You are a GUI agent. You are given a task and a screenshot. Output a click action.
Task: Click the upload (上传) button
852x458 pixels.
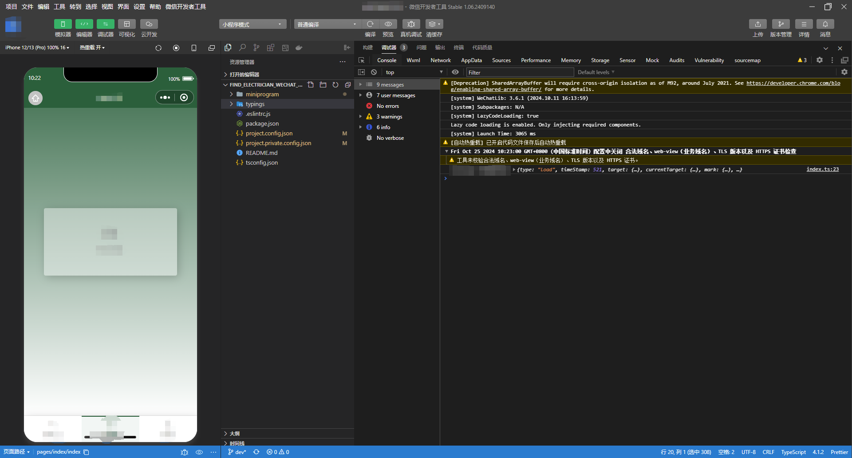pos(758,24)
